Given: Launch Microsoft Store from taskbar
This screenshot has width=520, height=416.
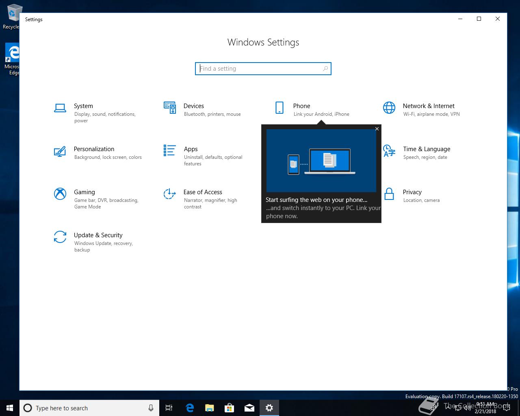Looking at the screenshot, I should tap(230, 408).
